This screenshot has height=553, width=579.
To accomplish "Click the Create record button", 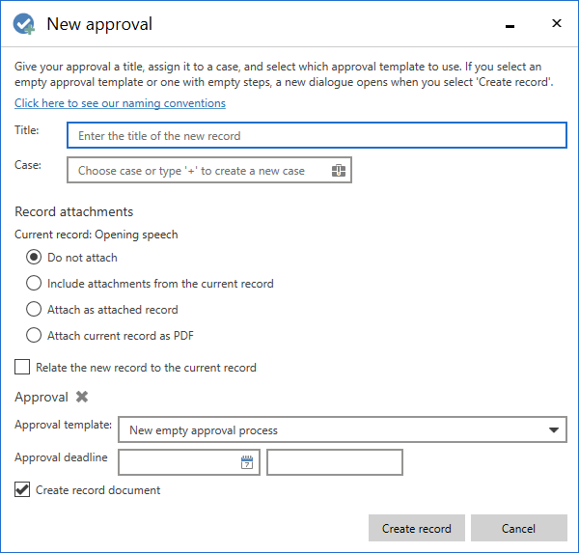I will click(x=417, y=528).
